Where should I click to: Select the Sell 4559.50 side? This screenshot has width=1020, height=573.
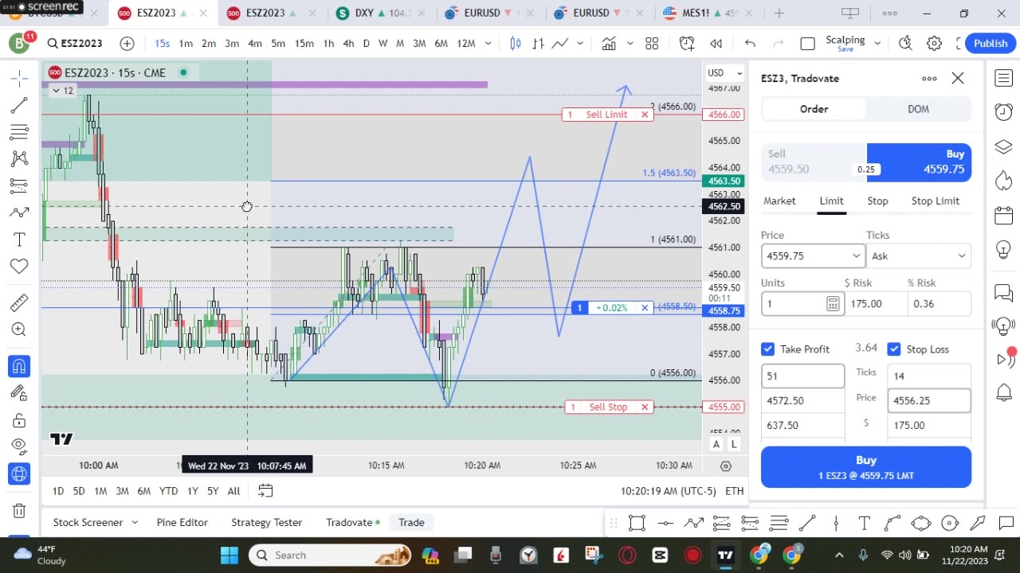814,162
